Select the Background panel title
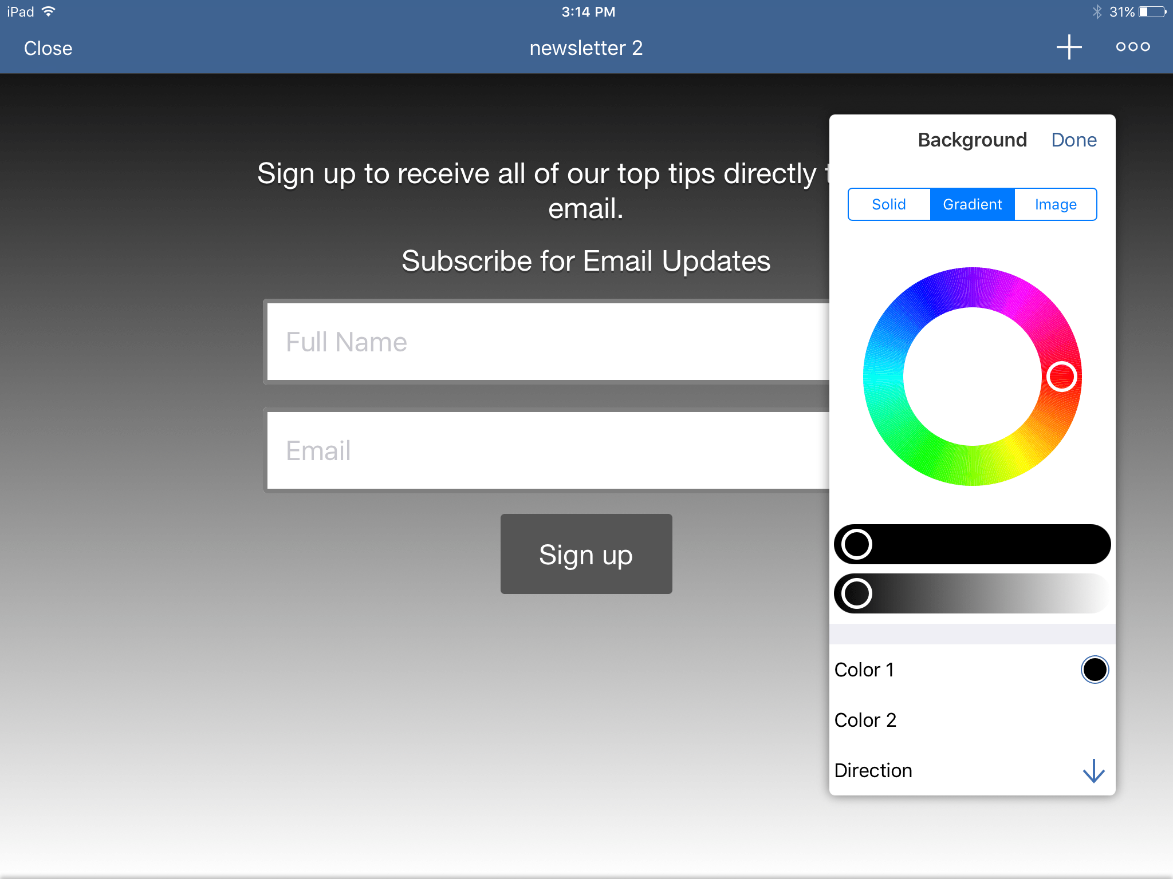This screenshot has width=1173, height=879. click(972, 139)
